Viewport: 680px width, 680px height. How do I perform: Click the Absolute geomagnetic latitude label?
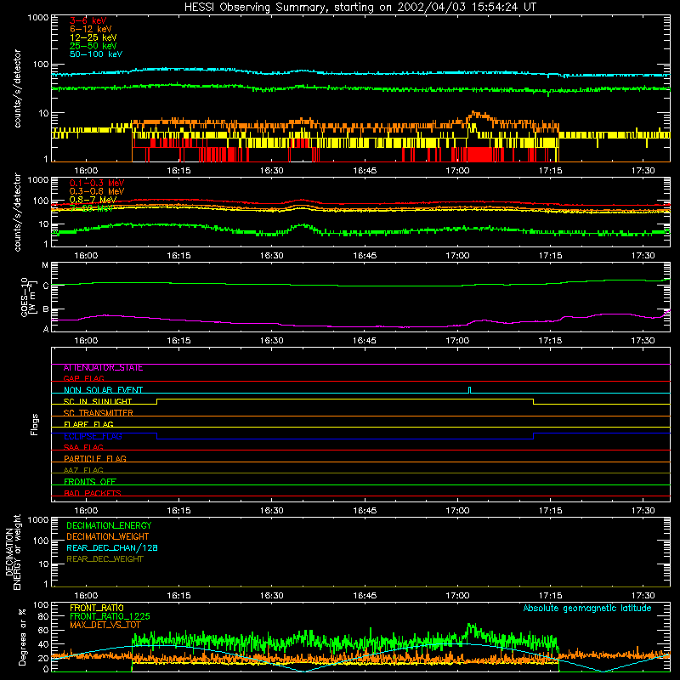click(587, 609)
